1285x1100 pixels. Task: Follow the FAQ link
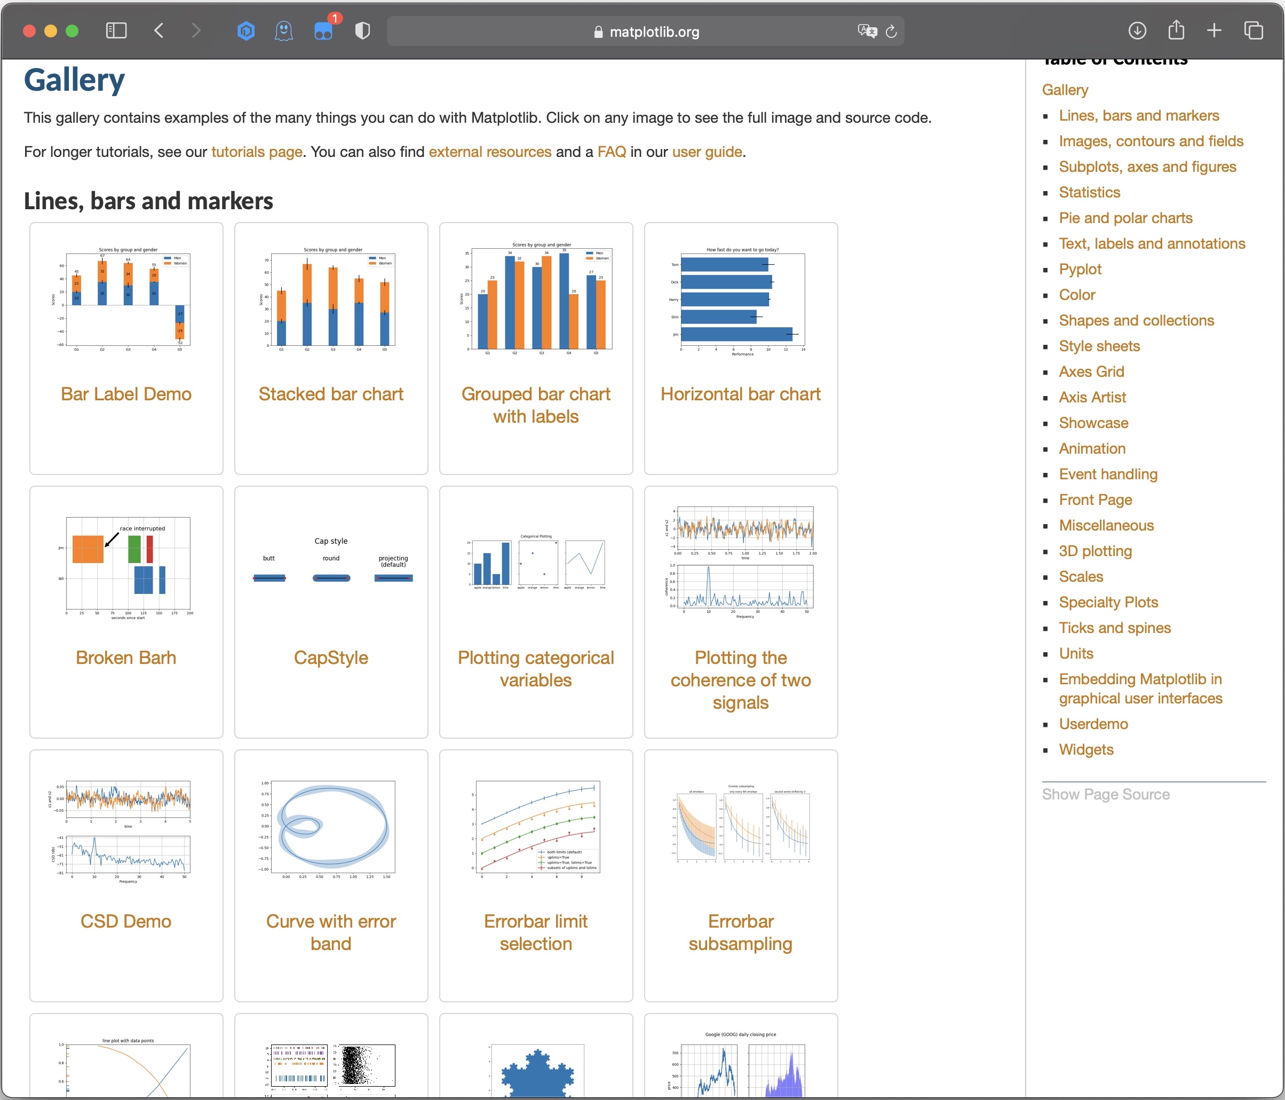pos(612,152)
